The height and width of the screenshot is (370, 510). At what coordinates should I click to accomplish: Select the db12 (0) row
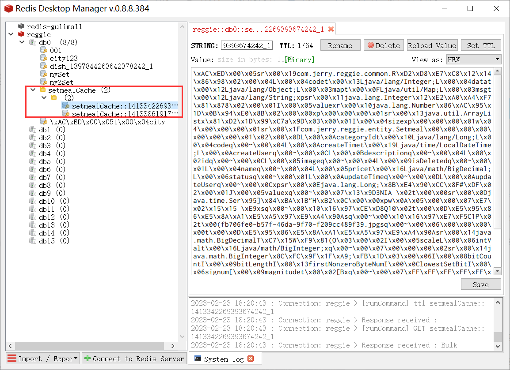click(50, 217)
